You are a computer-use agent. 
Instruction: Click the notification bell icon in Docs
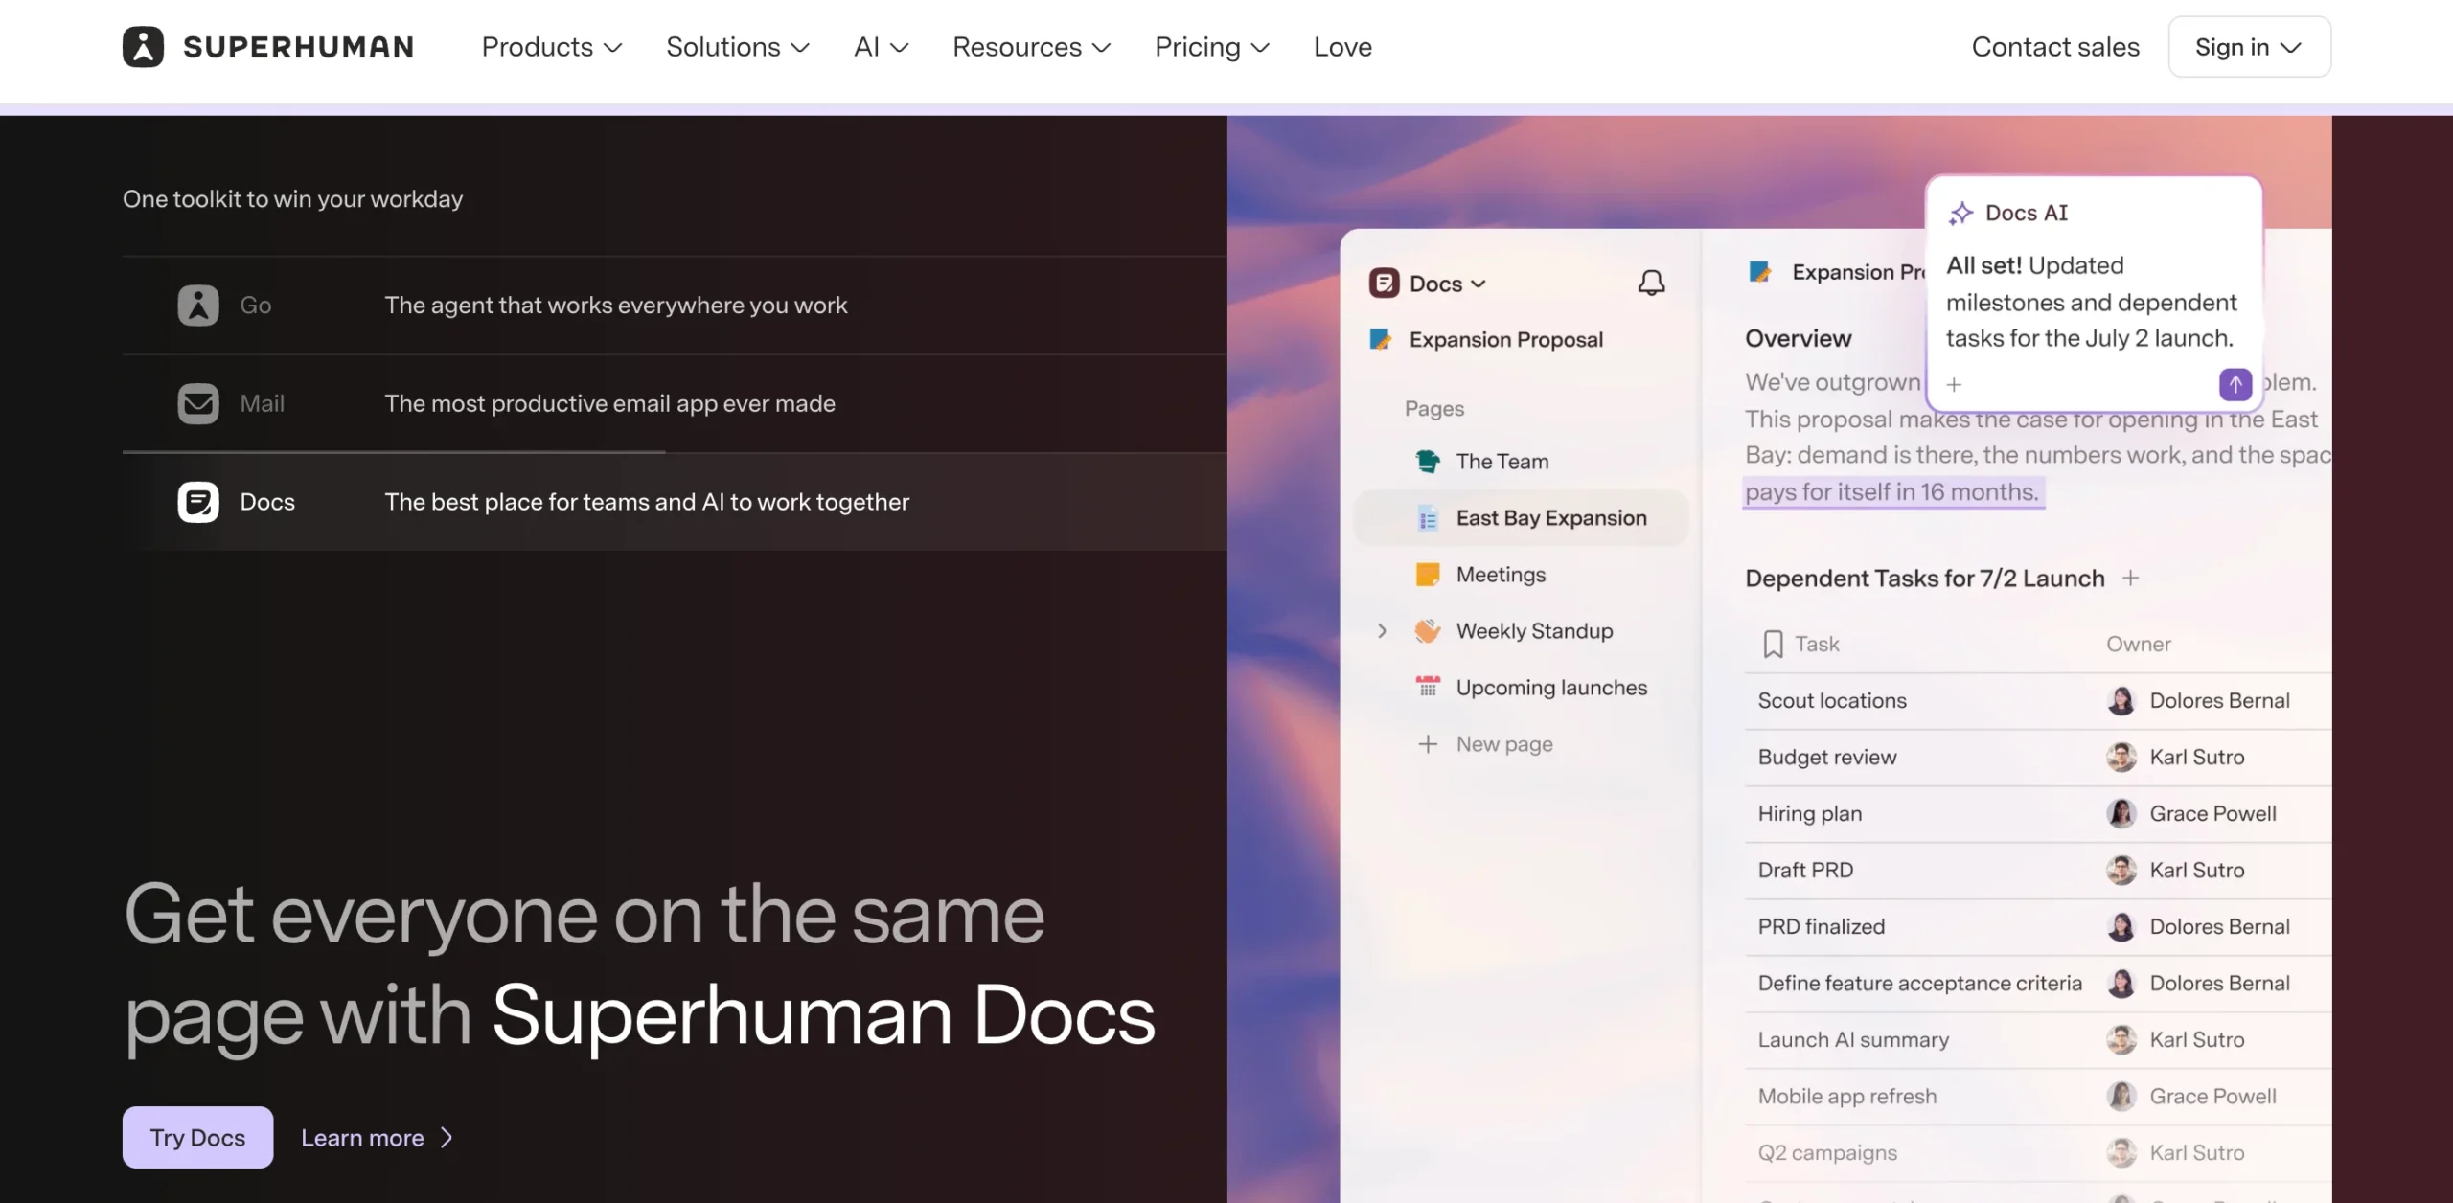[1651, 283]
